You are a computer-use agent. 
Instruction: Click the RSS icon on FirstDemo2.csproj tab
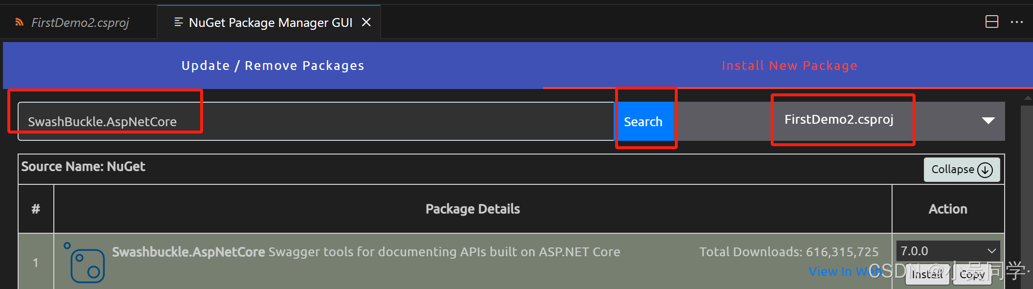click(19, 22)
